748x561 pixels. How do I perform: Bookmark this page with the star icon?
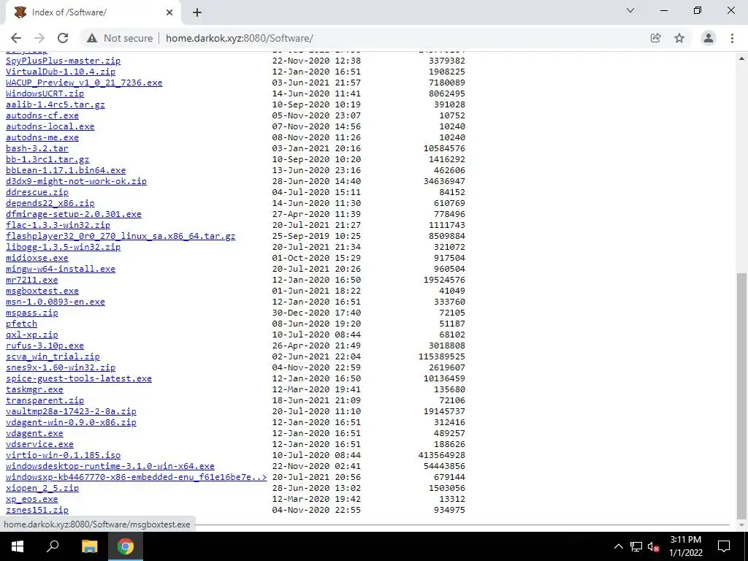tap(679, 38)
